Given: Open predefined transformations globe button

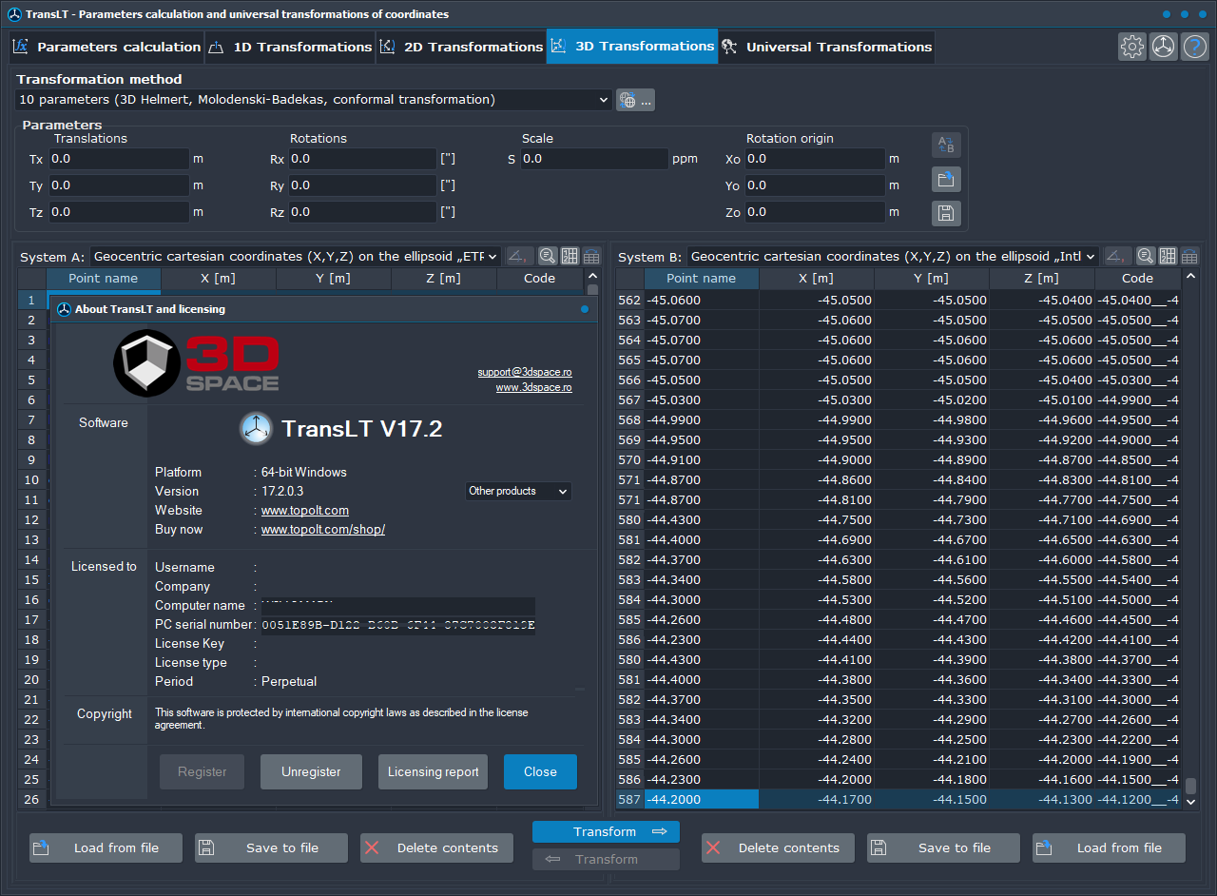Looking at the screenshot, I should [635, 100].
